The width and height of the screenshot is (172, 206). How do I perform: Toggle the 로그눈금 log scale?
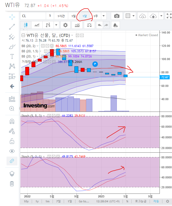[141, 201]
